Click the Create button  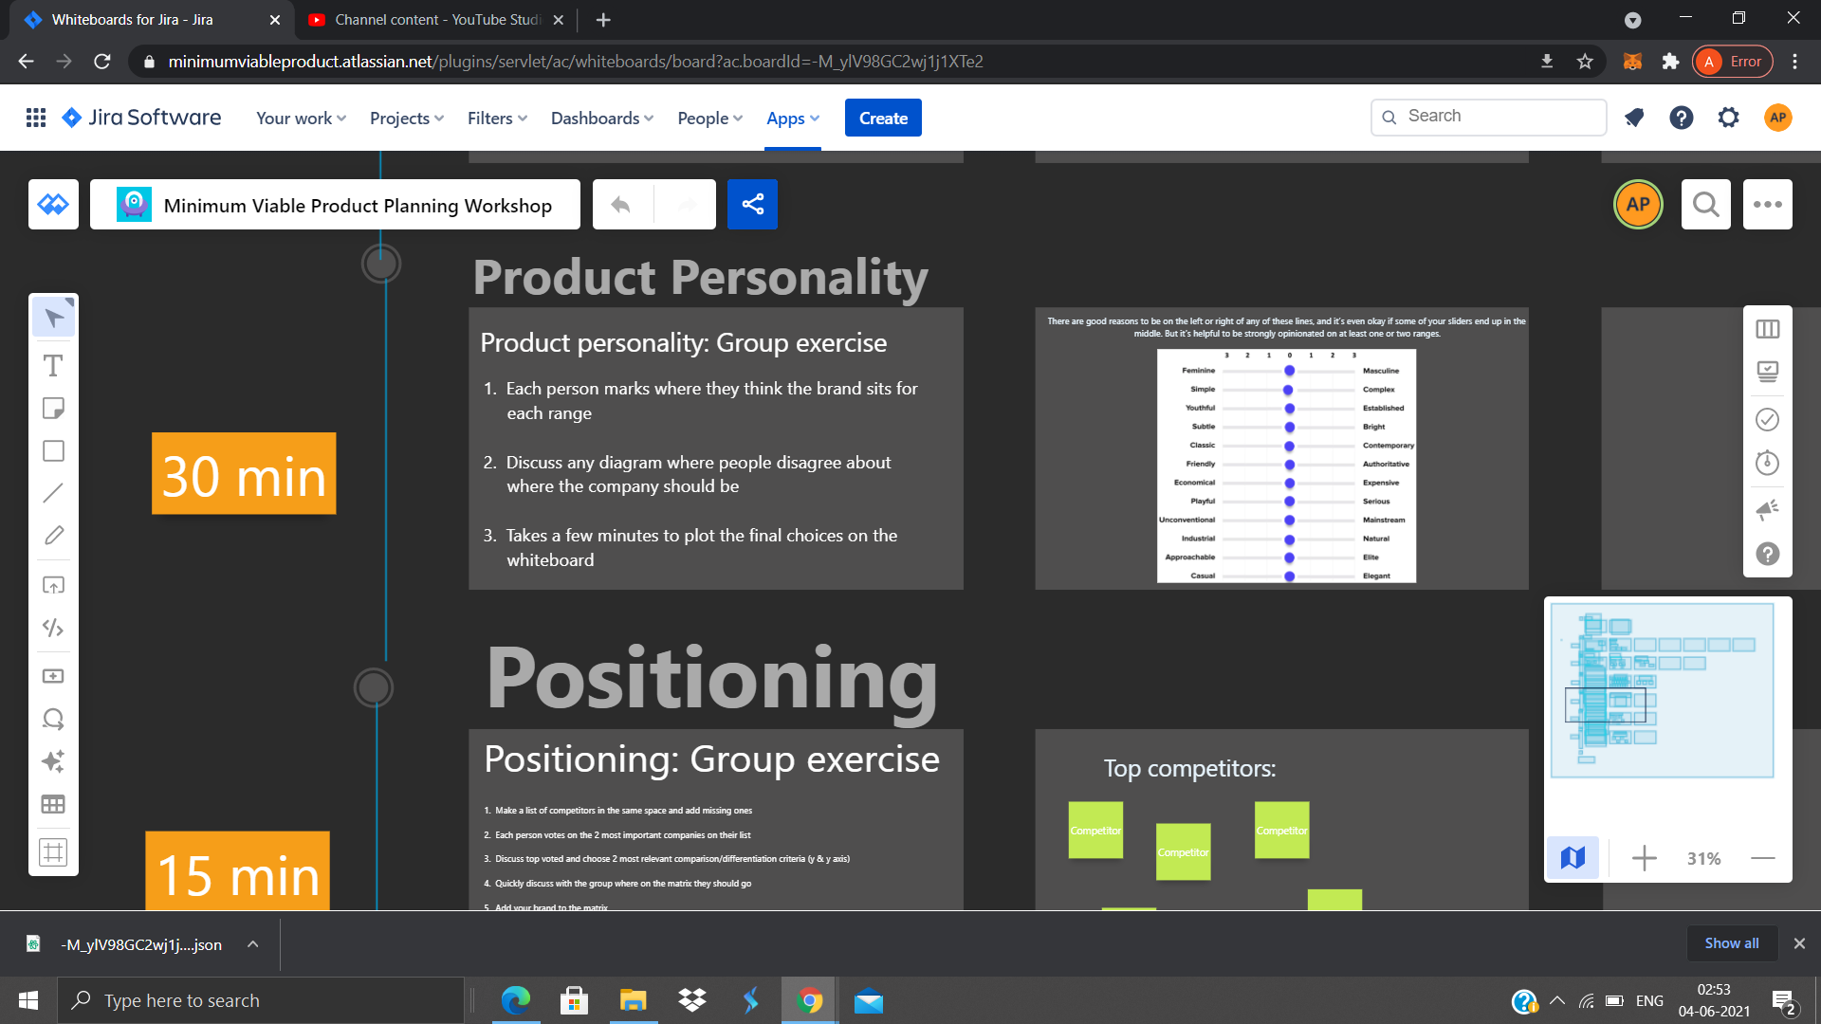(x=882, y=119)
